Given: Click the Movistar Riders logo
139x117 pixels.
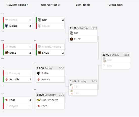Looking at the screenshot, I should [39, 47].
